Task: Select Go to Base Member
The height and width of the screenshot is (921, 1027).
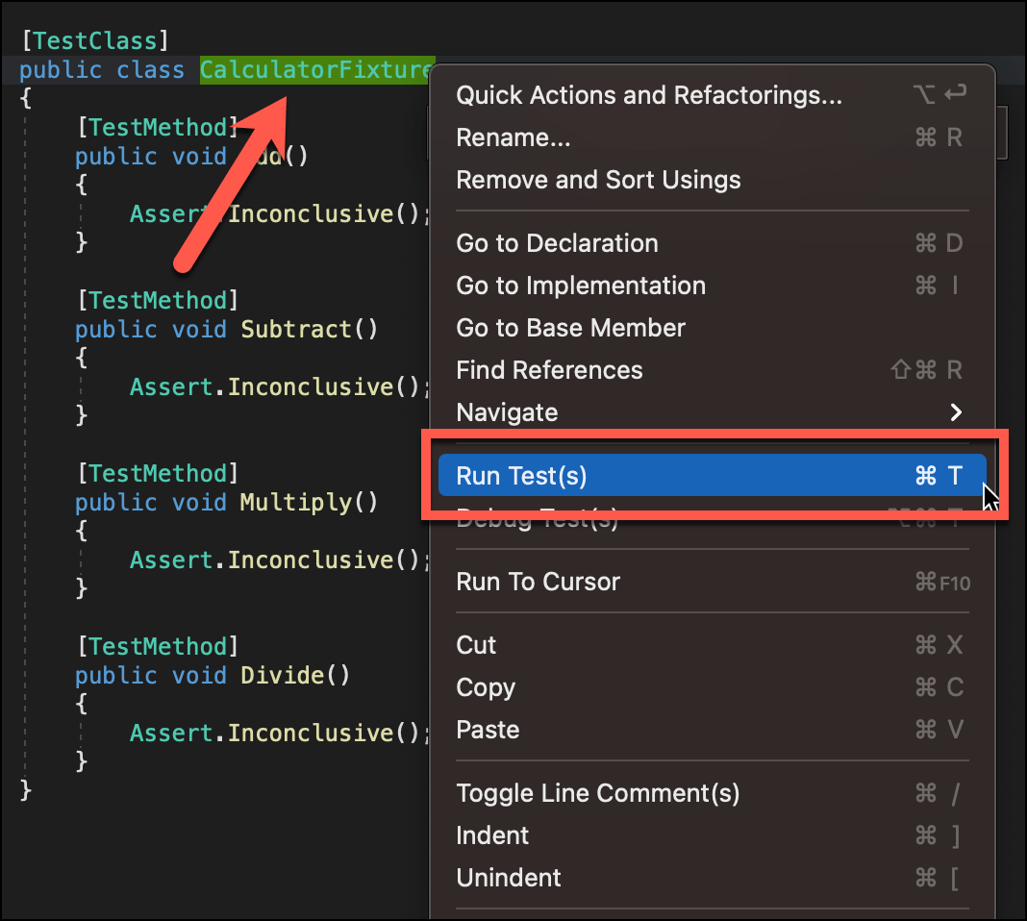Action: pos(570,328)
